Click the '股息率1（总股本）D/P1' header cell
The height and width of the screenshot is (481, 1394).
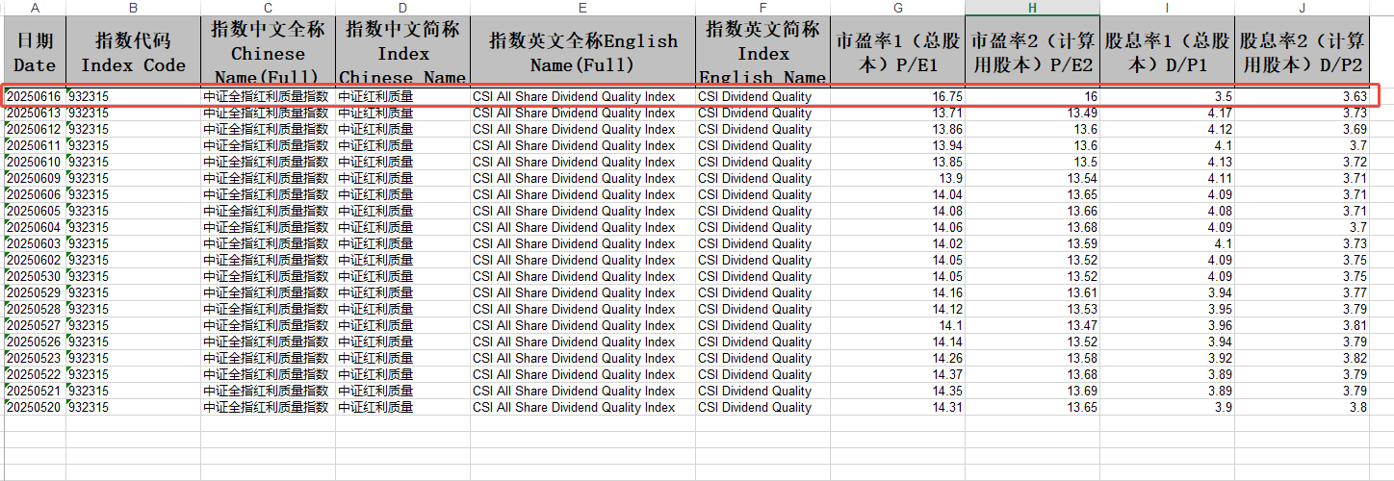(x=1167, y=50)
